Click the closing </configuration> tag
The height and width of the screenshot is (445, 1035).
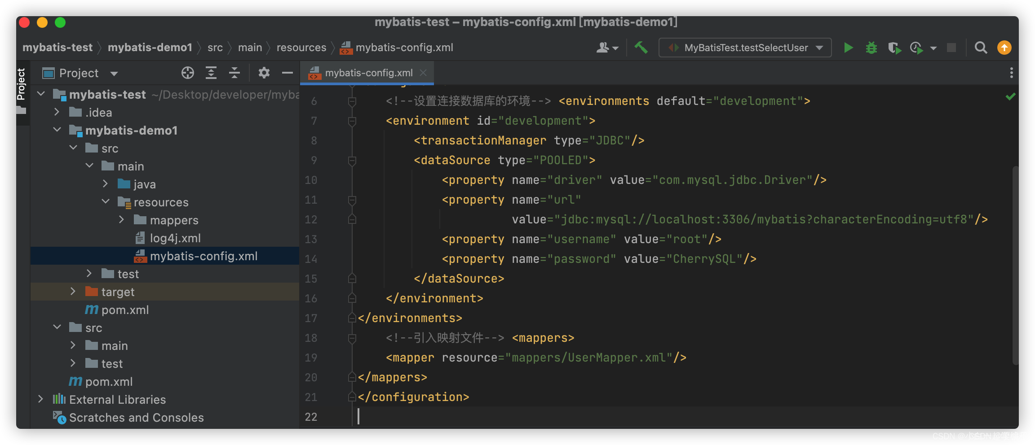click(413, 397)
